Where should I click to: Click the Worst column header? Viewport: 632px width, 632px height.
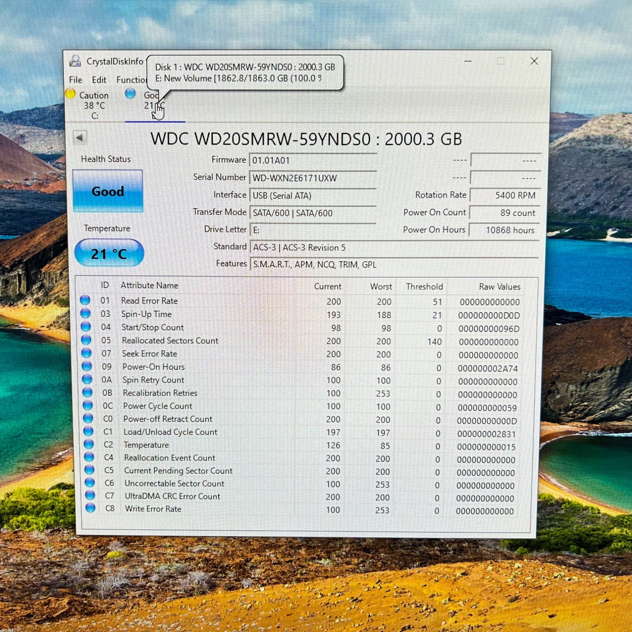[x=381, y=287]
